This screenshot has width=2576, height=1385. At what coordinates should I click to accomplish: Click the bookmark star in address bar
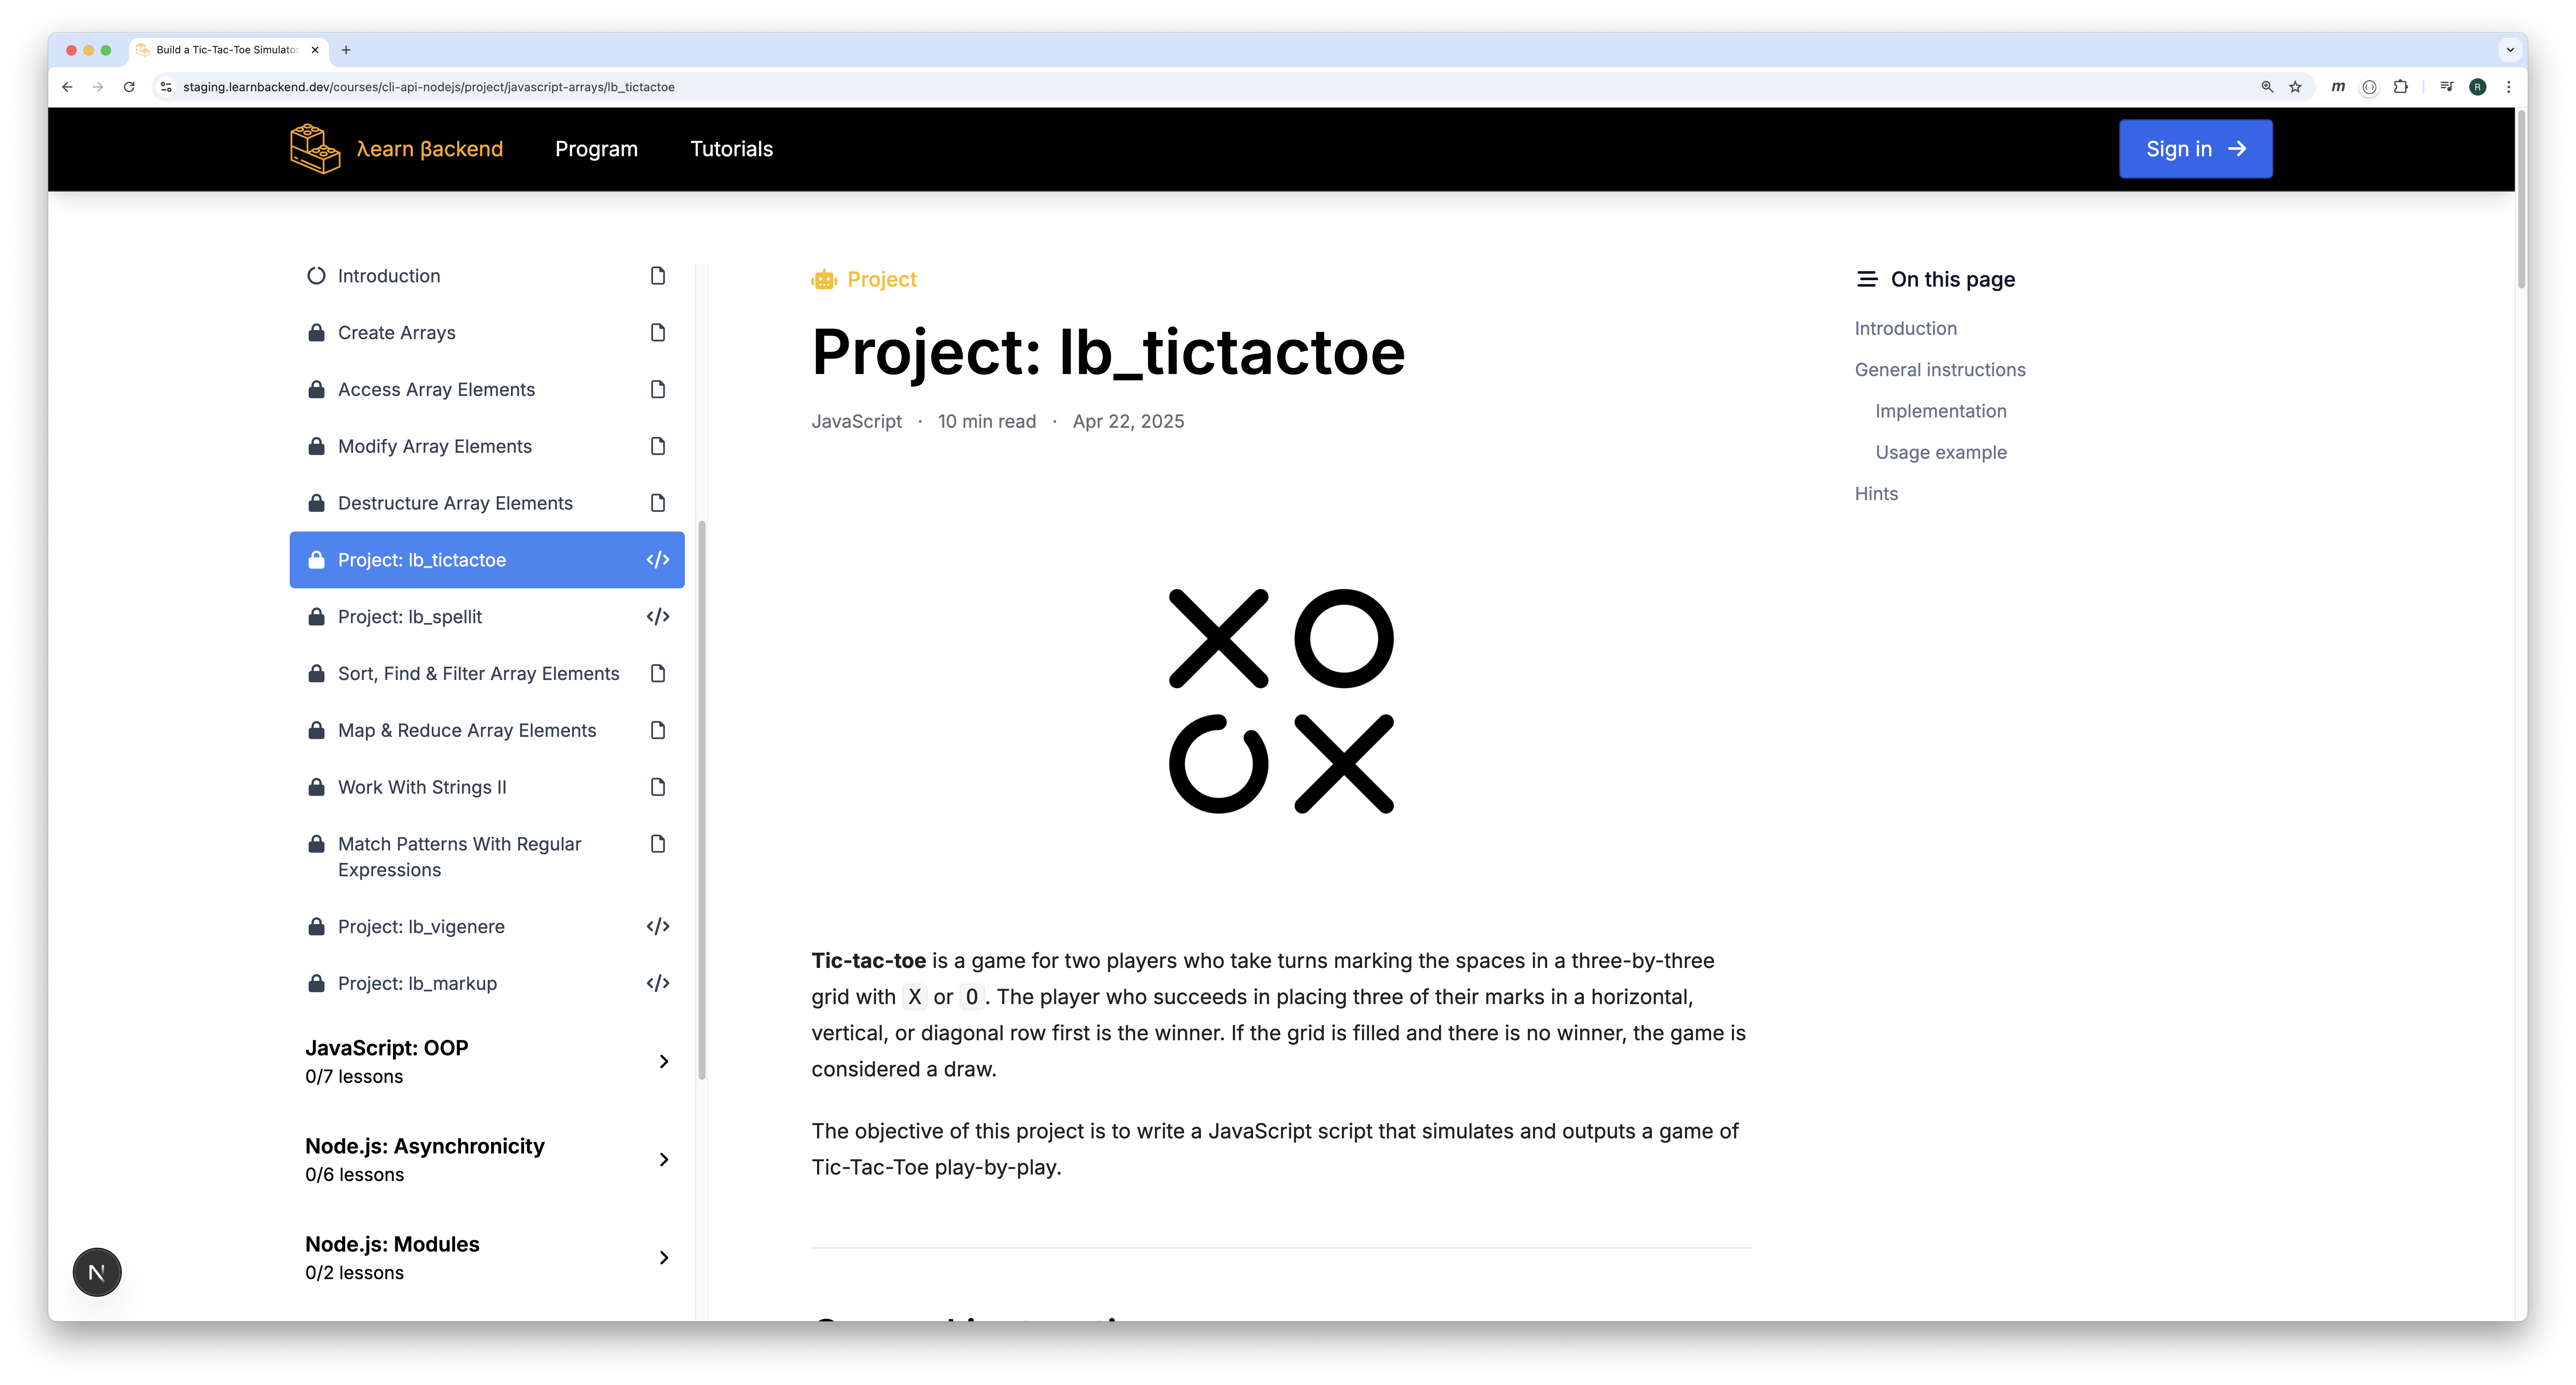click(x=2295, y=87)
